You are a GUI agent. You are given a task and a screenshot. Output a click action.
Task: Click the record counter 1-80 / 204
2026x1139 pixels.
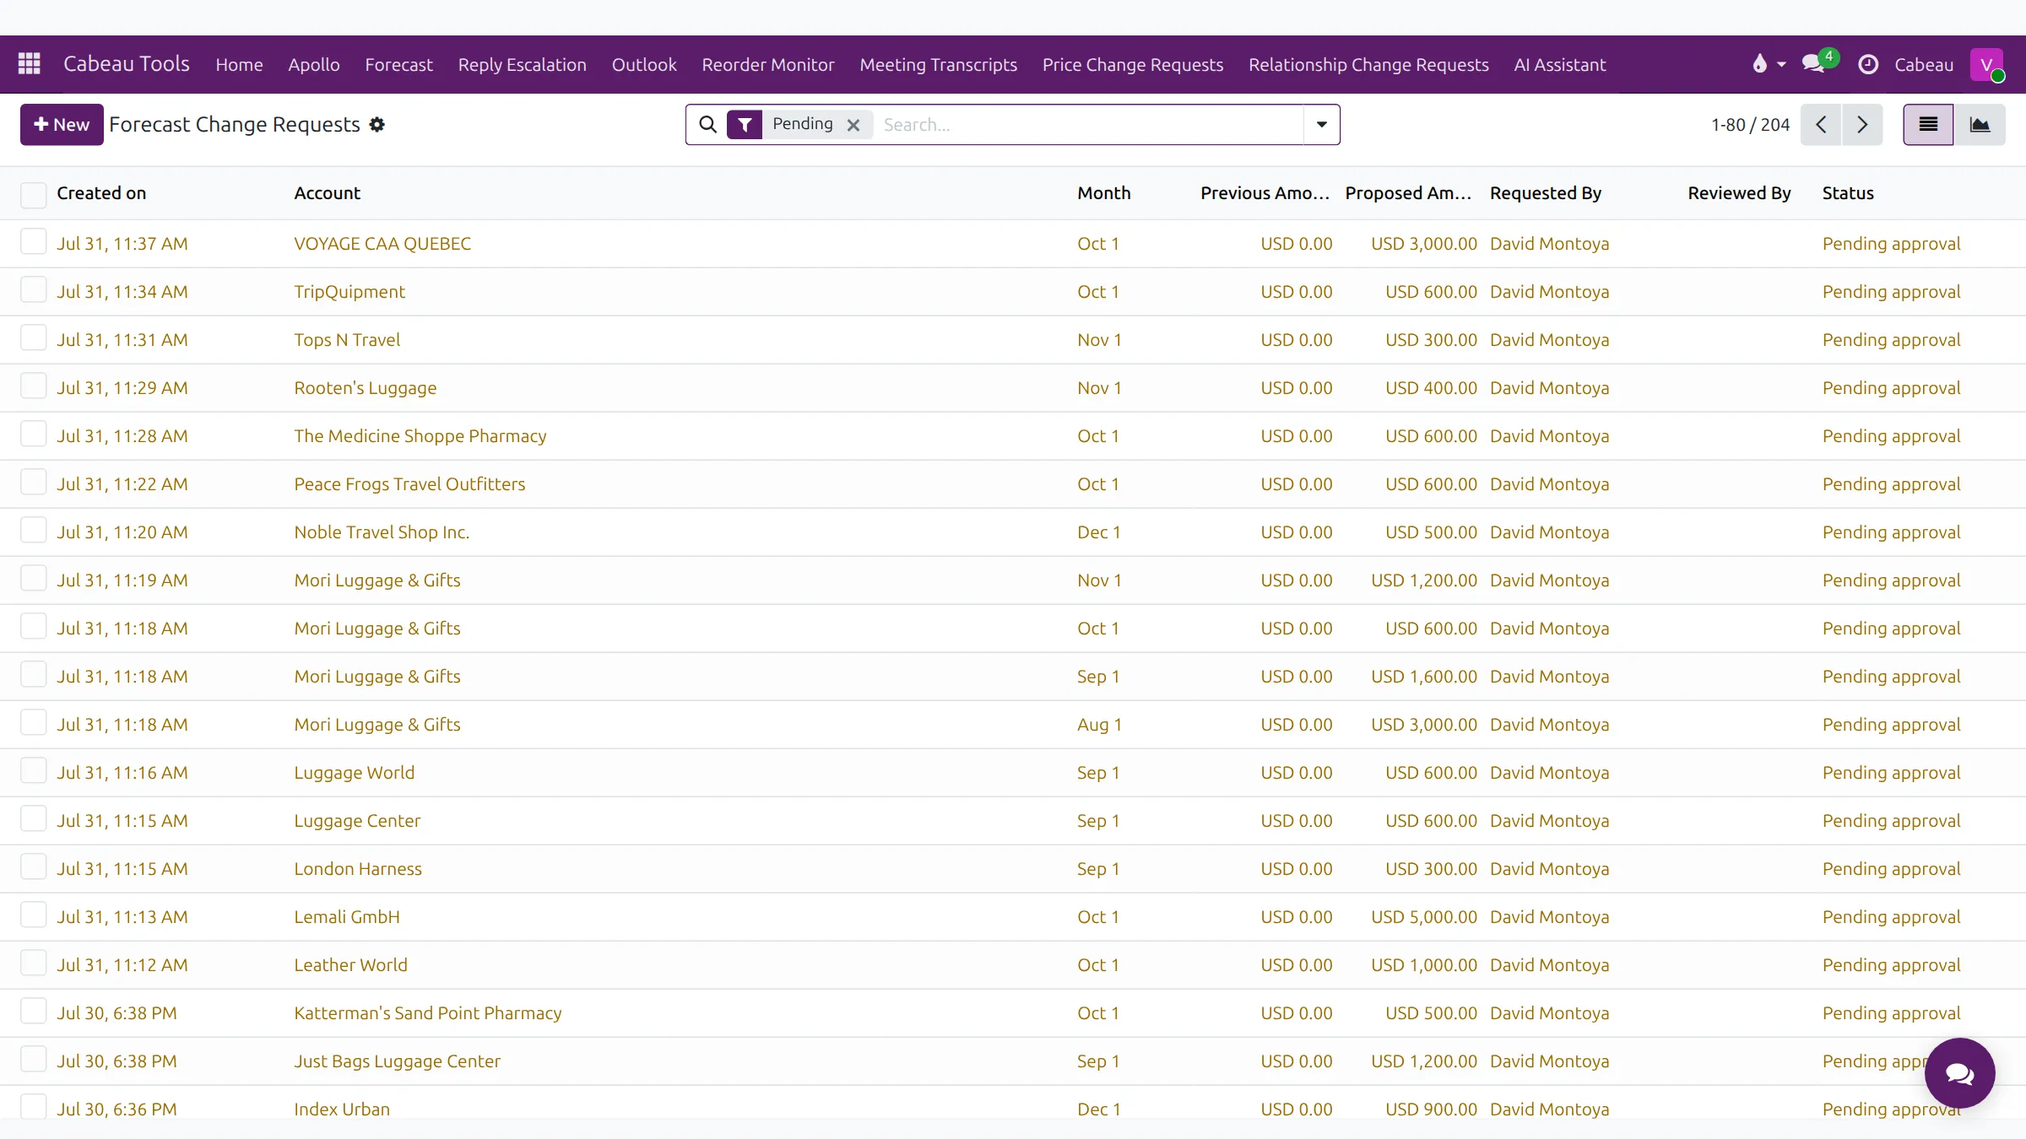point(1750,125)
